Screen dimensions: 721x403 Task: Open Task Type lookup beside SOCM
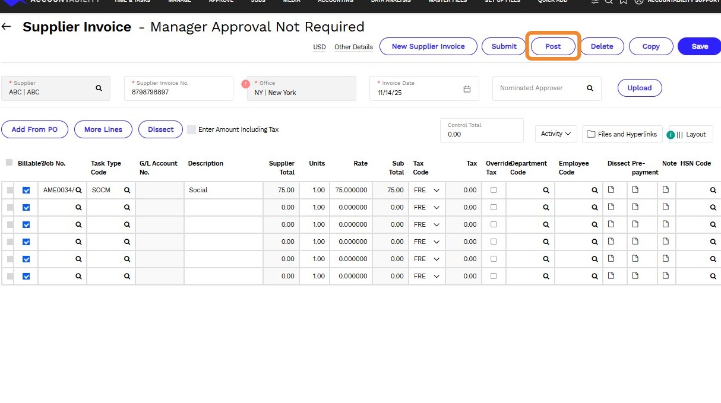(x=127, y=191)
